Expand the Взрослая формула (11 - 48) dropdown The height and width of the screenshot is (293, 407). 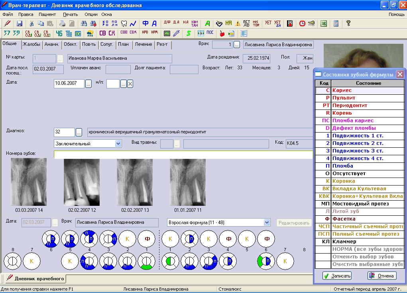click(x=267, y=223)
